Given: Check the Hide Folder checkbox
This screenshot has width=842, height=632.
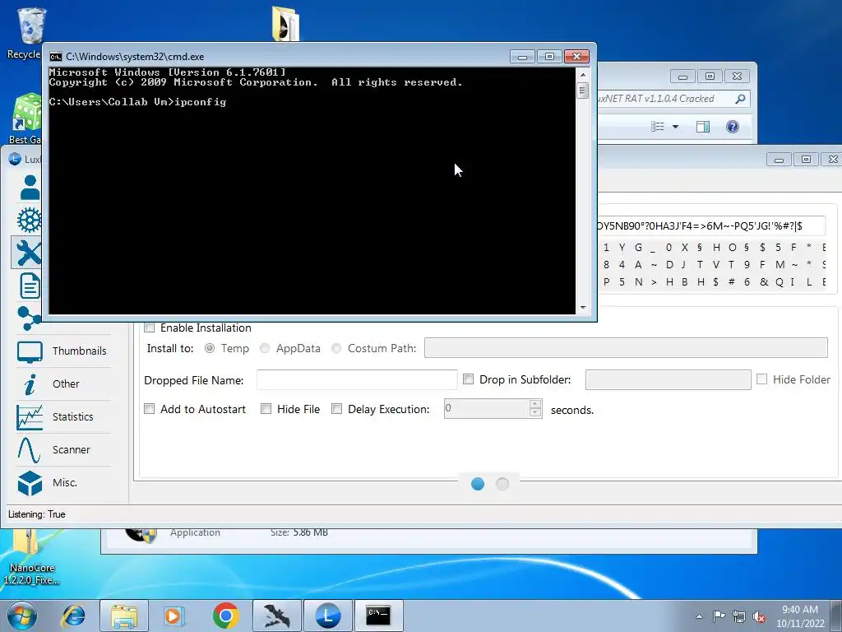Looking at the screenshot, I should point(761,379).
